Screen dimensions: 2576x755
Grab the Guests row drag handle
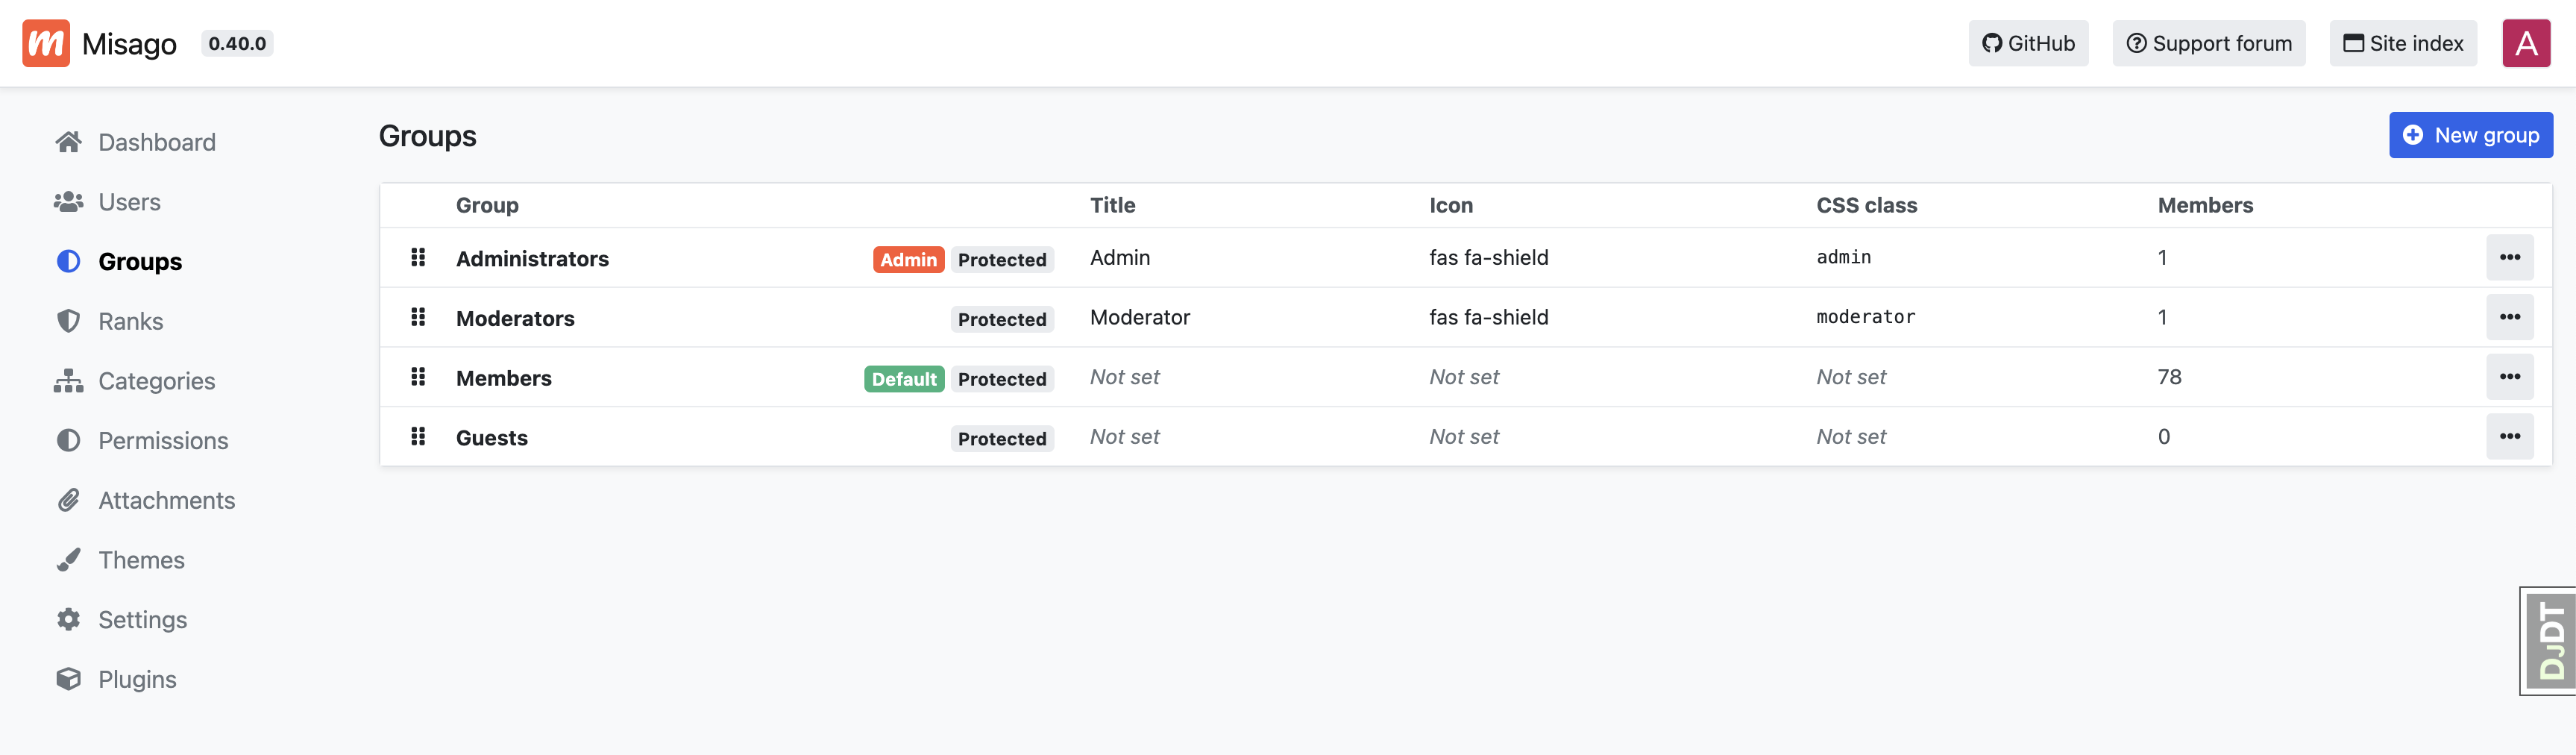[418, 437]
